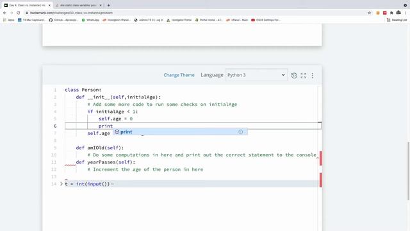Open the WhatsApp bookmark
The height and width of the screenshot is (231, 410).
tap(90, 20)
